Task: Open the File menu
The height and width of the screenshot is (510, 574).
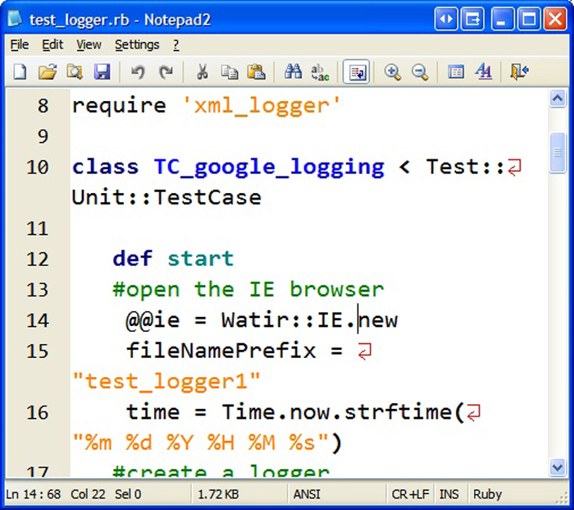Action: [x=20, y=44]
